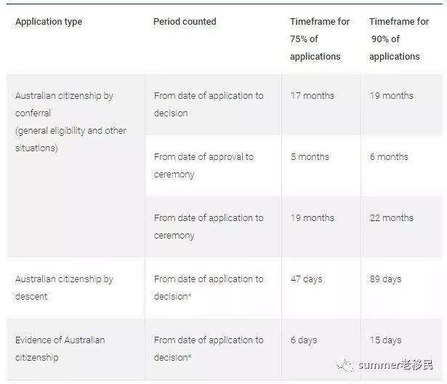Image resolution: width=447 pixels, height=384 pixels.
Task: Click the 'summer老移民' watermark text
Action: tap(395, 364)
